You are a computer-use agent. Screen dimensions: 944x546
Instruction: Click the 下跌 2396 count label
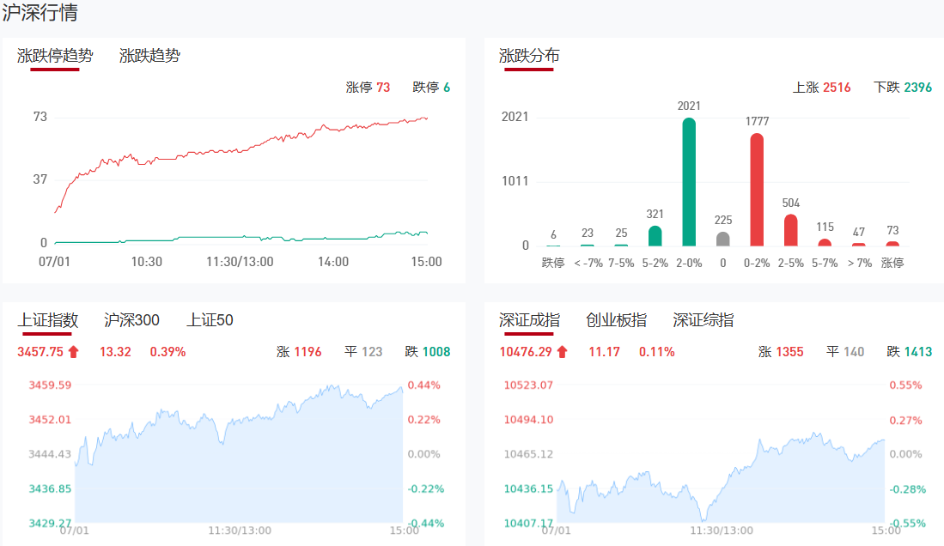(903, 88)
